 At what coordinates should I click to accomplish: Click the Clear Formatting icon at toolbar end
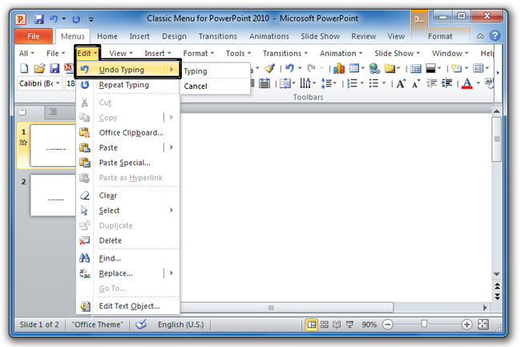point(489,83)
